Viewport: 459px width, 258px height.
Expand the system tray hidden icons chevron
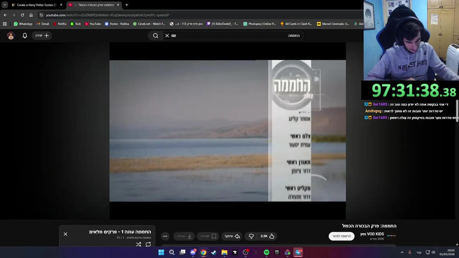click(402, 252)
